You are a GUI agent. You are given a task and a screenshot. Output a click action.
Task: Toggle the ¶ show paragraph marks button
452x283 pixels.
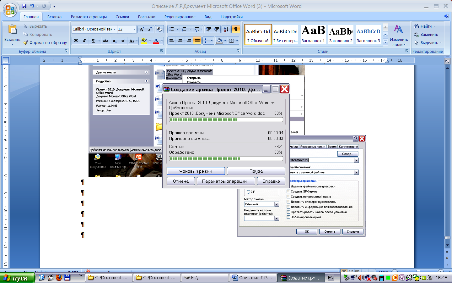click(x=235, y=29)
